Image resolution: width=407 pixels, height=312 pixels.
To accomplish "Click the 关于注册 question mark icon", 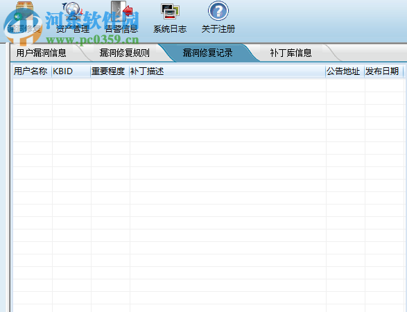I will tap(218, 11).
